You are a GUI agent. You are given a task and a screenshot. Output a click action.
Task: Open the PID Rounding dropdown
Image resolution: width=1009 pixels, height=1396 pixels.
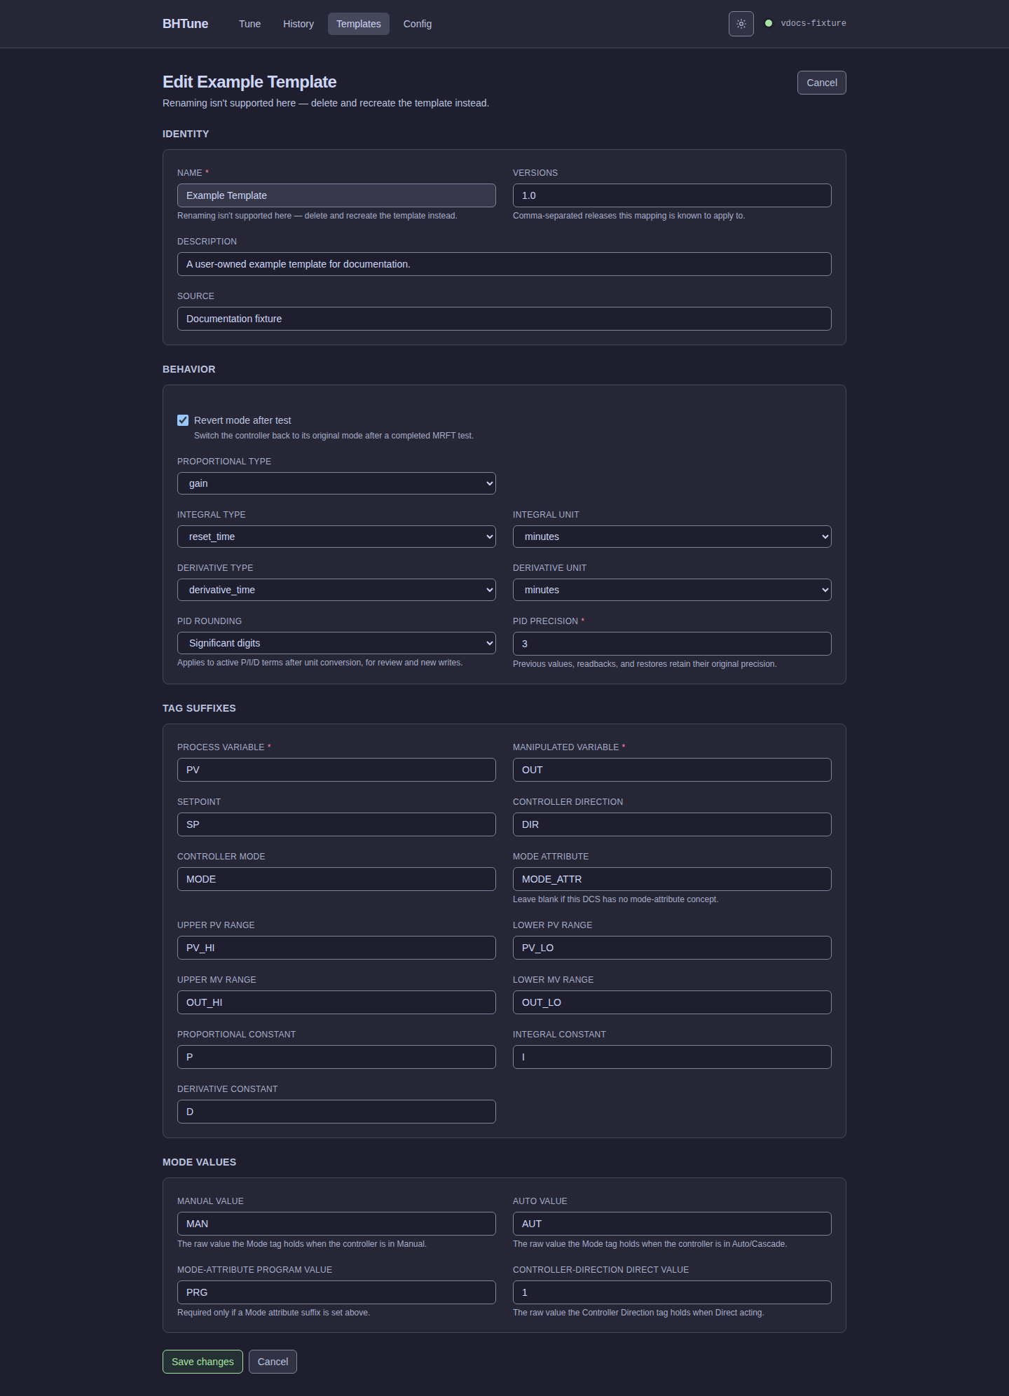336,643
